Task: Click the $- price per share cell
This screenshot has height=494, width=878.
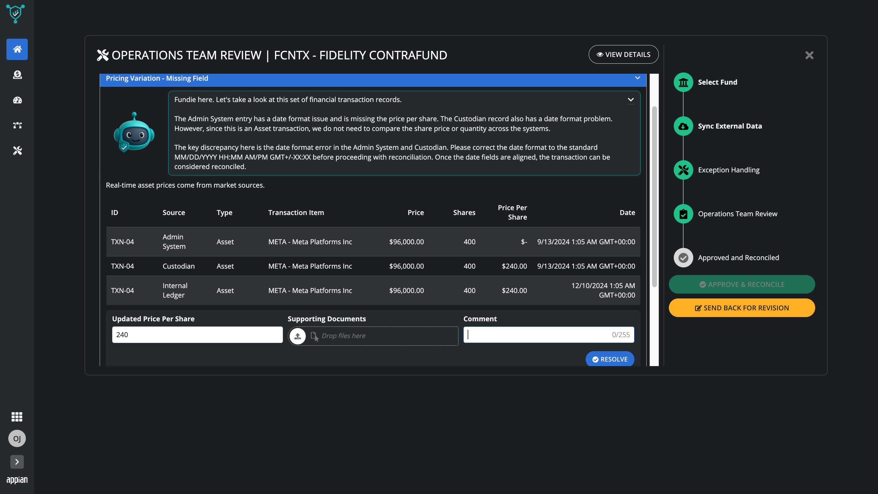Action: pyautogui.click(x=524, y=242)
